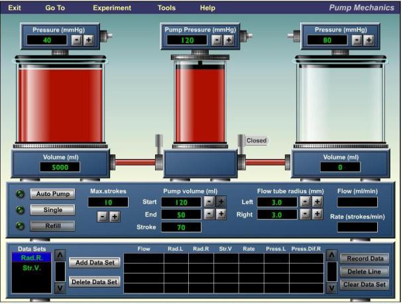The width and height of the screenshot is (401, 304).
Task: Click Record Data button
Action: pyautogui.click(x=365, y=258)
